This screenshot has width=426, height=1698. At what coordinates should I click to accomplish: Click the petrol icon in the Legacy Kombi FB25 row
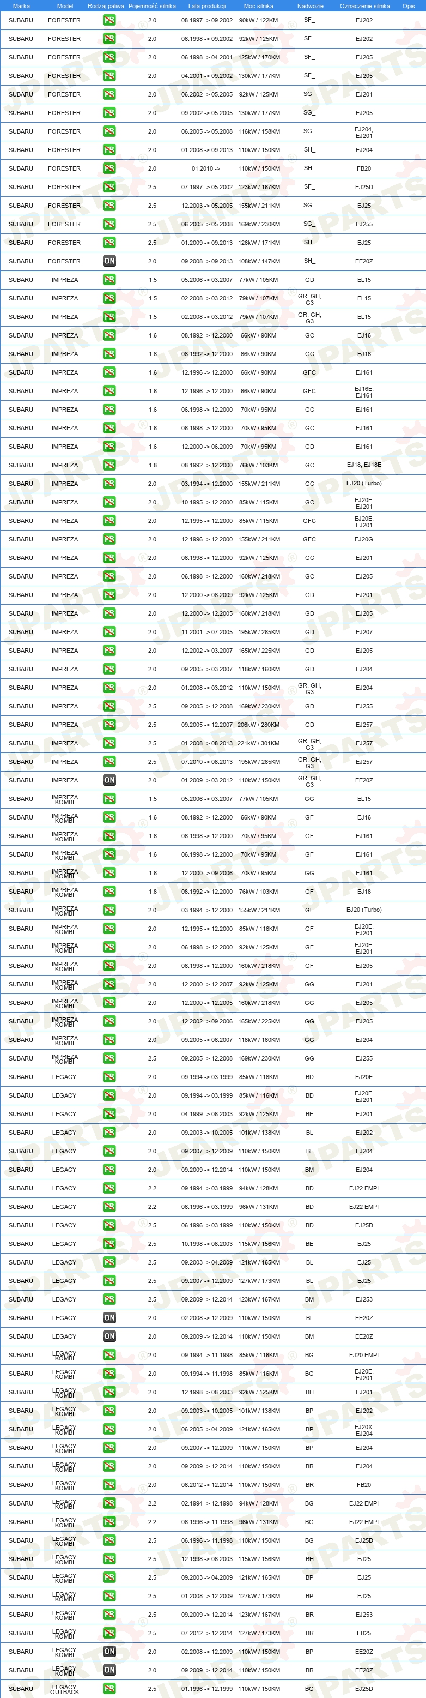pos(109,1633)
